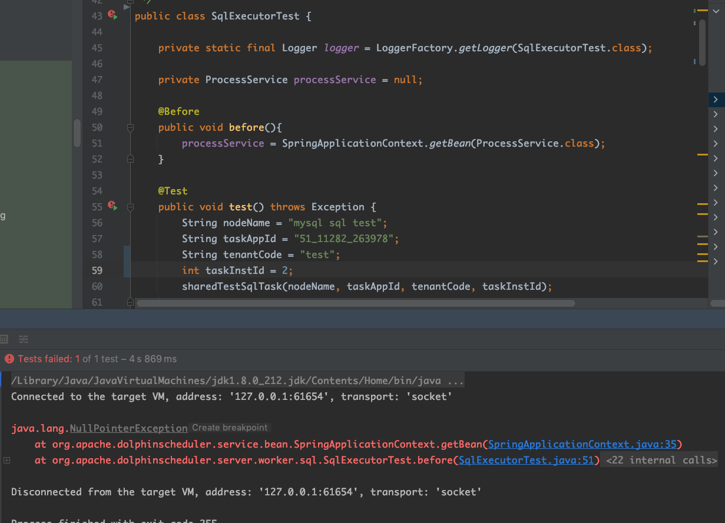Expand the folded '<22 internal calls>' text

click(x=661, y=461)
